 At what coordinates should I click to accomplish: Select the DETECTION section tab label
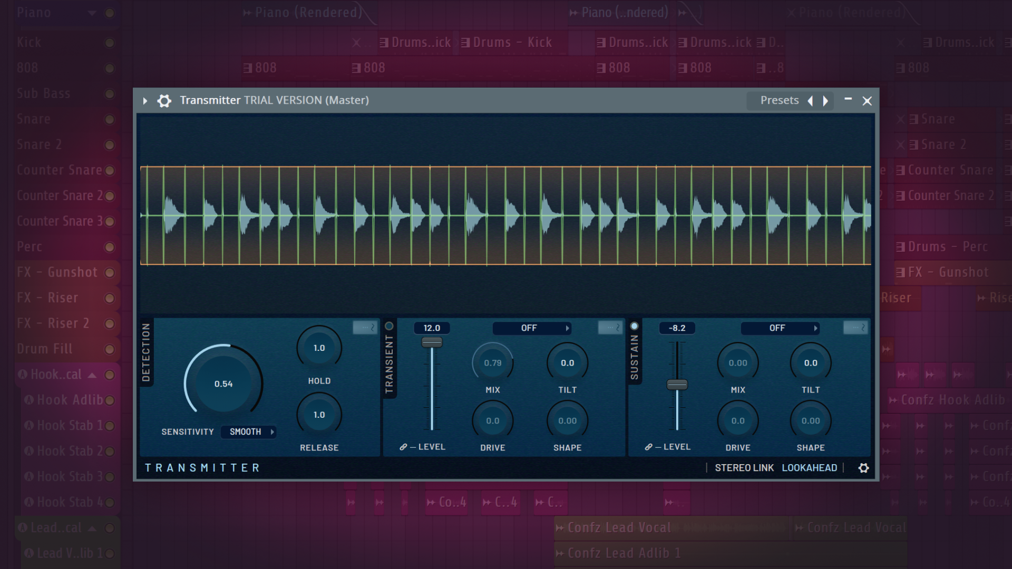coord(146,352)
